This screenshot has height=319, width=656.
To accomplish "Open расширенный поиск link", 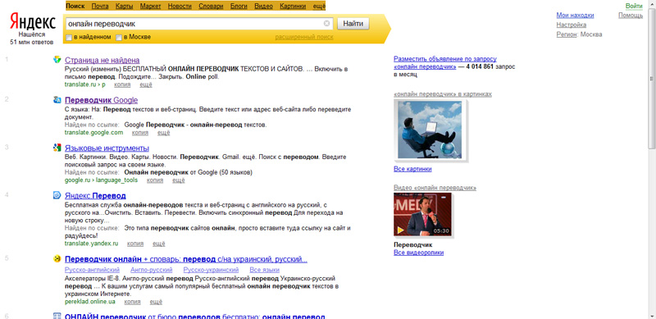I will 304,37.
